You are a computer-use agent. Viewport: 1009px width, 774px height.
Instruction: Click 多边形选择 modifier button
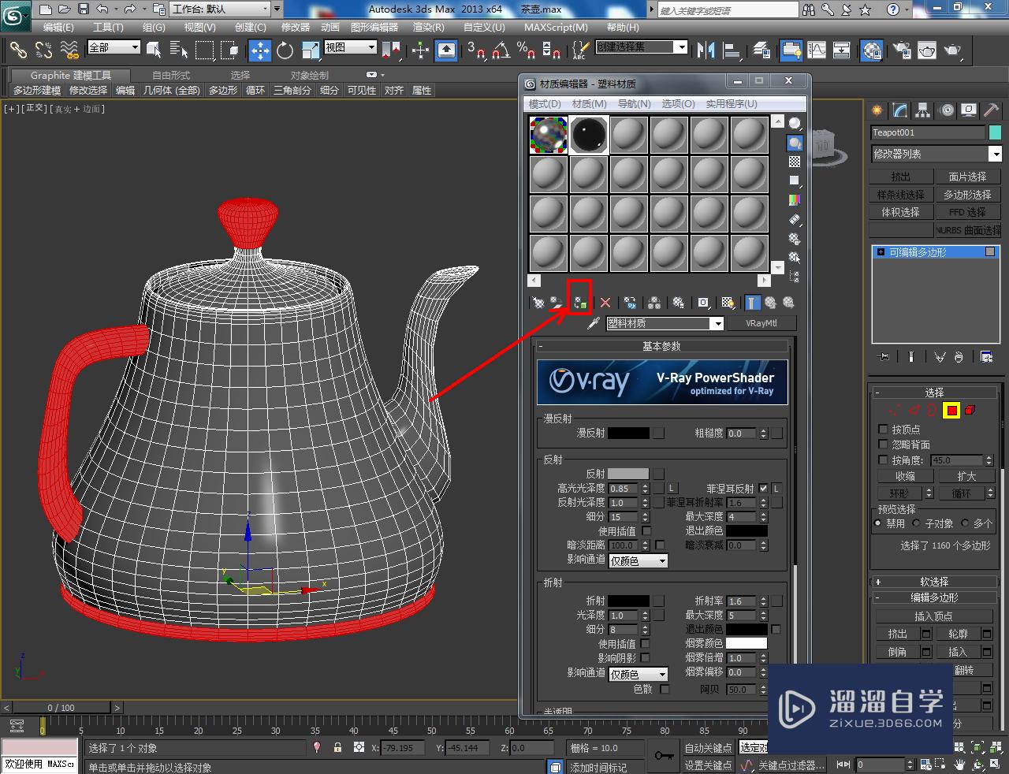(967, 195)
